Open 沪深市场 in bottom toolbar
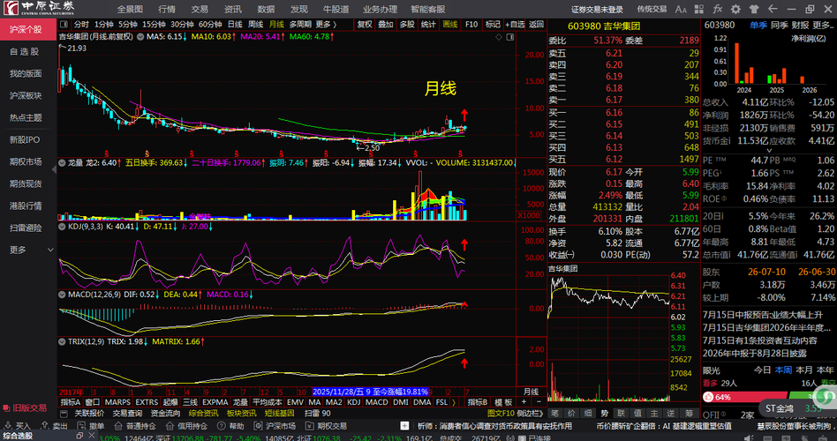 point(275,426)
